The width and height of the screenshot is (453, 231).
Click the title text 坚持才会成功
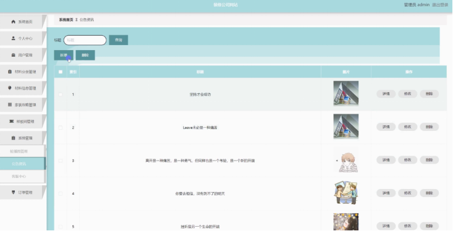(x=200, y=94)
